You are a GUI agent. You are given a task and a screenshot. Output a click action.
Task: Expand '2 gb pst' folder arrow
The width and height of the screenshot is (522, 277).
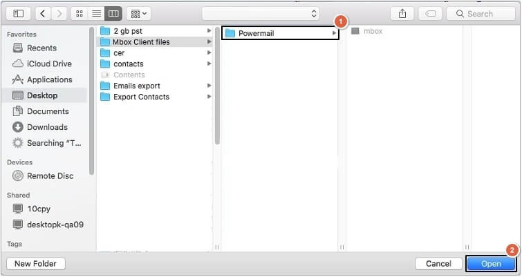pyautogui.click(x=209, y=30)
